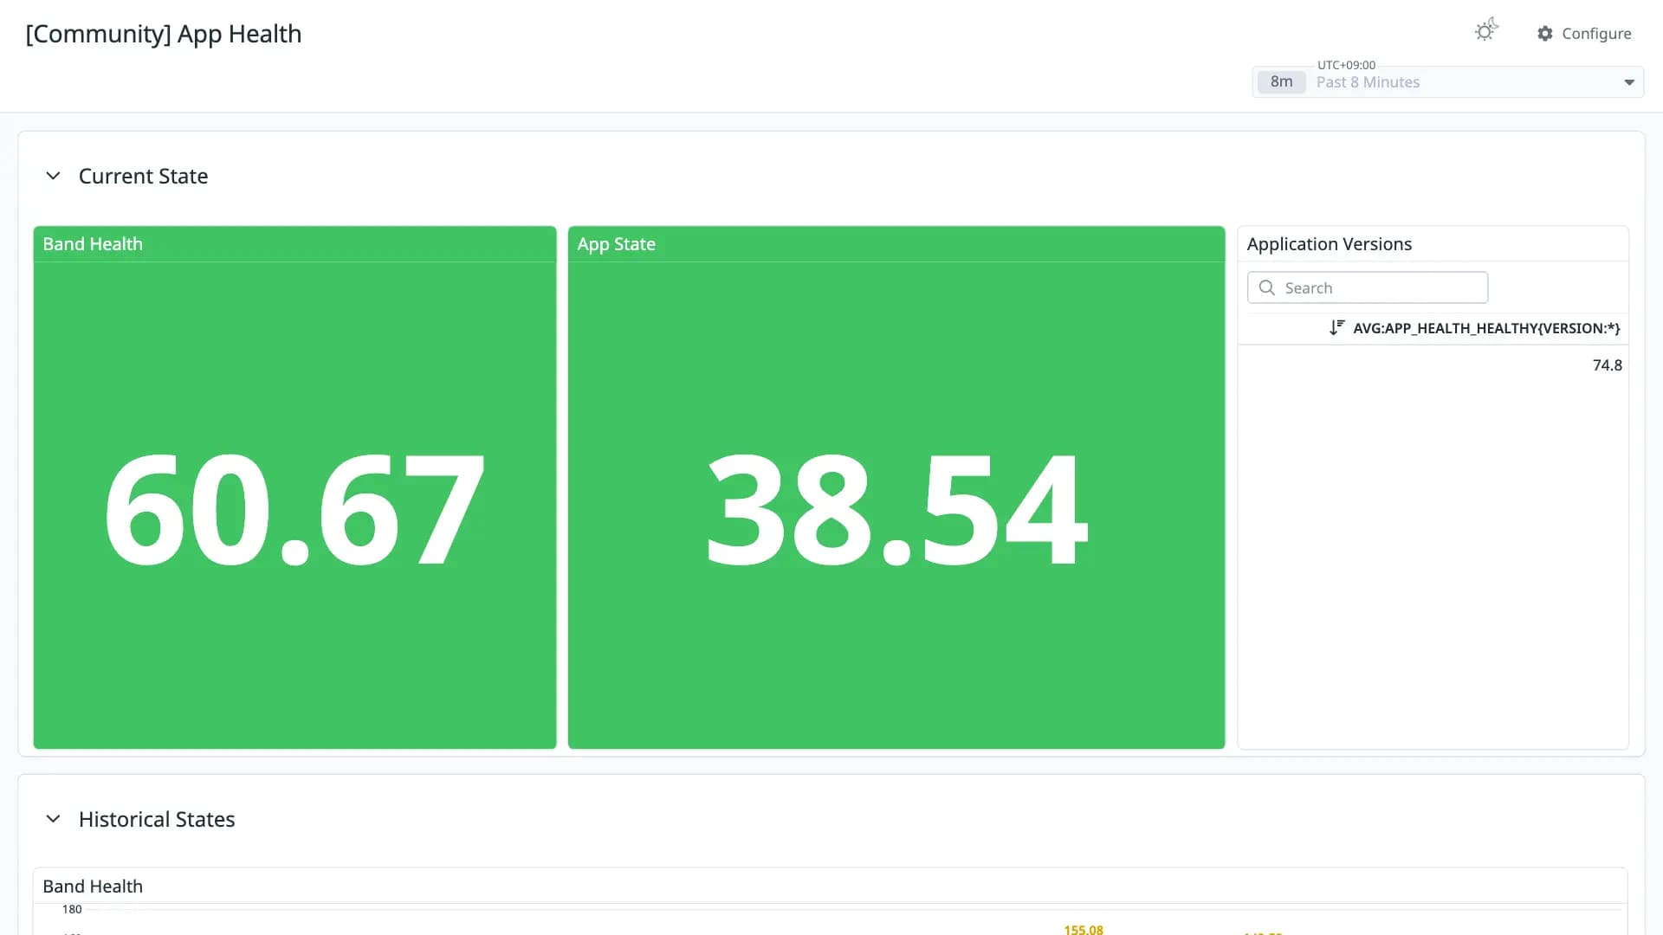Click the Configure gear icon
1663x935 pixels.
tap(1545, 34)
